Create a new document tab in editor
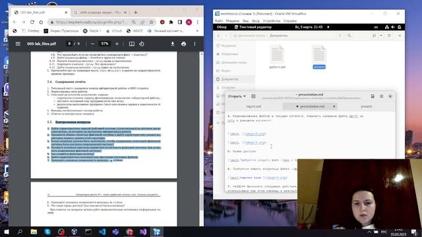Viewport: 422px width, 237px height. pos(253,96)
